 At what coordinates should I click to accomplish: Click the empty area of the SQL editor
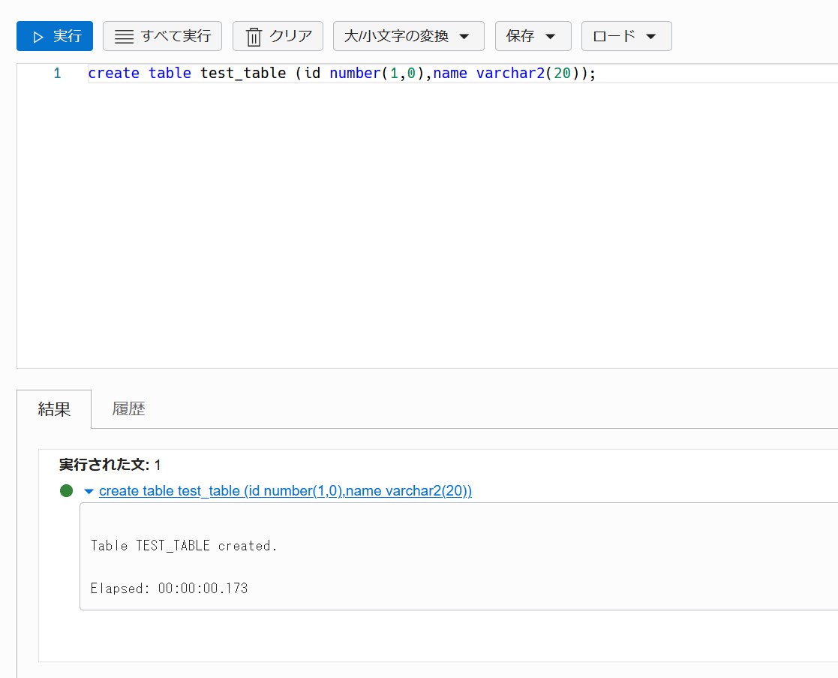click(x=420, y=225)
